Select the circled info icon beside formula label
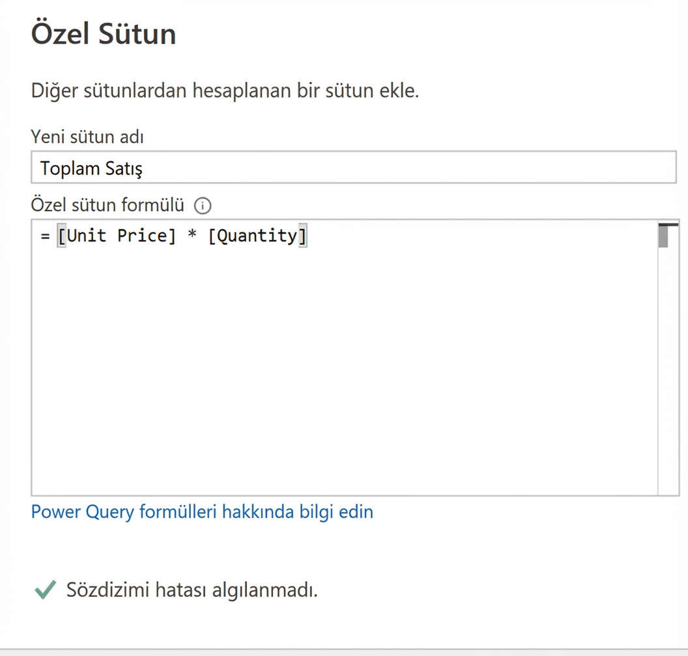Viewport: 688px width, 656px height. 202,206
